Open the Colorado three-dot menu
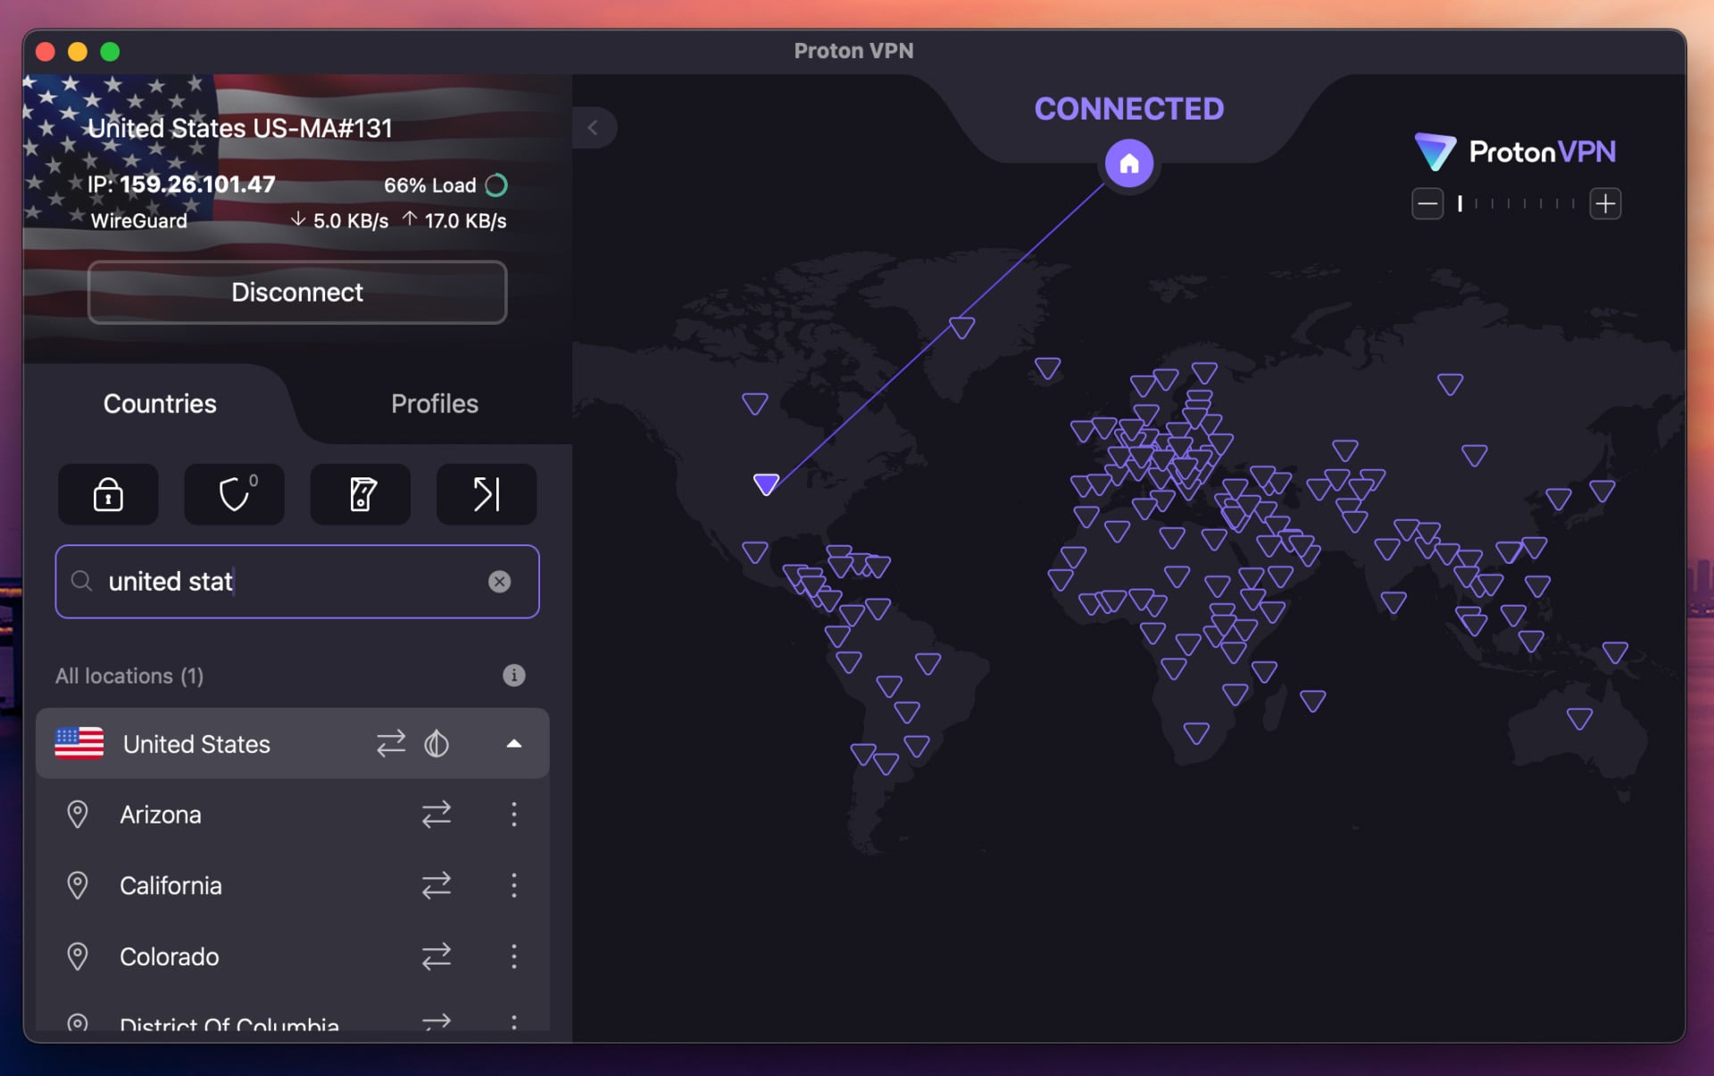The image size is (1714, 1076). point(514,956)
